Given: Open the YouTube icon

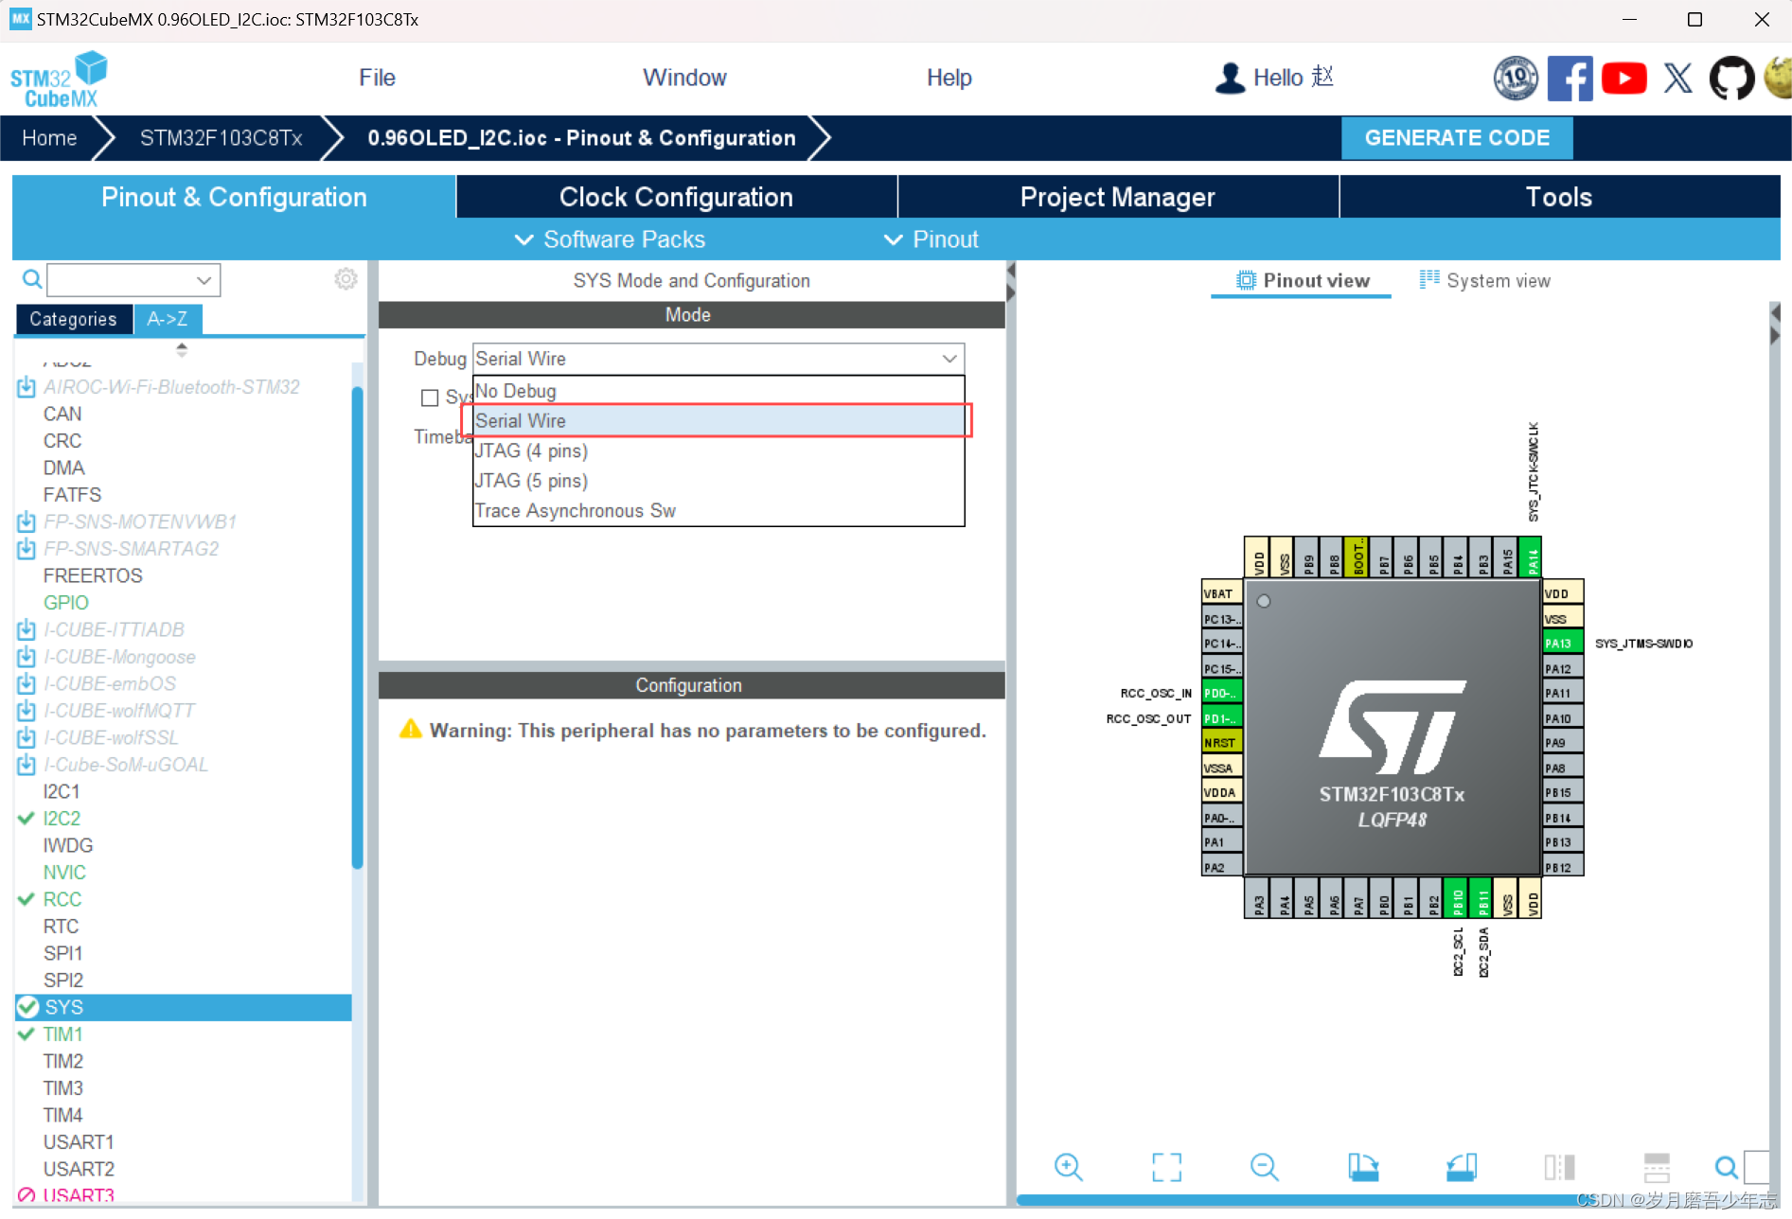Looking at the screenshot, I should pyautogui.click(x=1623, y=78).
